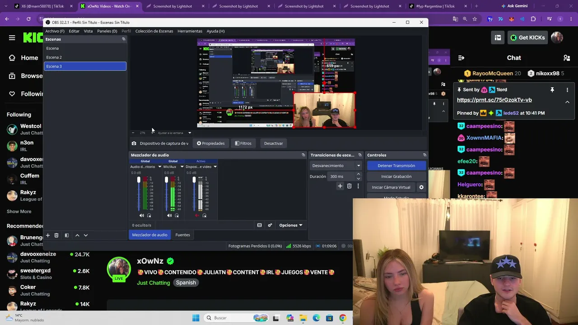
Task: Click Detener Transmisión button
Action: pos(396,166)
